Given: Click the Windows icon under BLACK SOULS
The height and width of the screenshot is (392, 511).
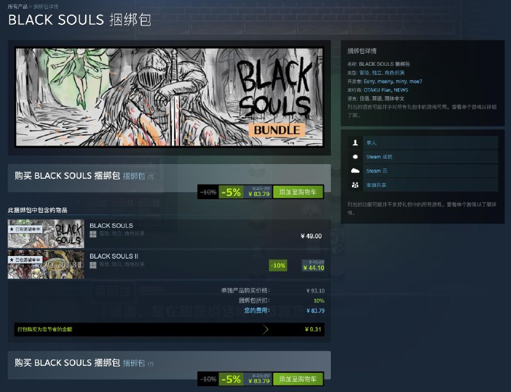Looking at the screenshot, I should tap(93, 234).
